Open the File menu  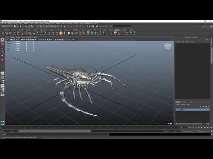point(2,23)
